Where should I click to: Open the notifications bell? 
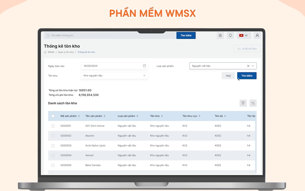pos(230,35)
